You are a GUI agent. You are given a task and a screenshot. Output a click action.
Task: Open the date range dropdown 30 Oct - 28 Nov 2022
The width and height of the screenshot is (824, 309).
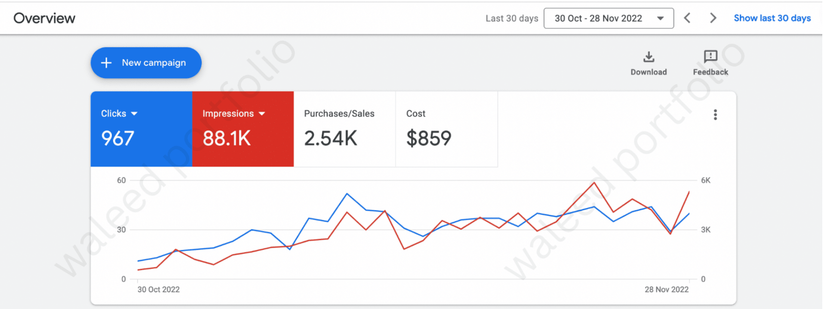[x=609, y=18]
